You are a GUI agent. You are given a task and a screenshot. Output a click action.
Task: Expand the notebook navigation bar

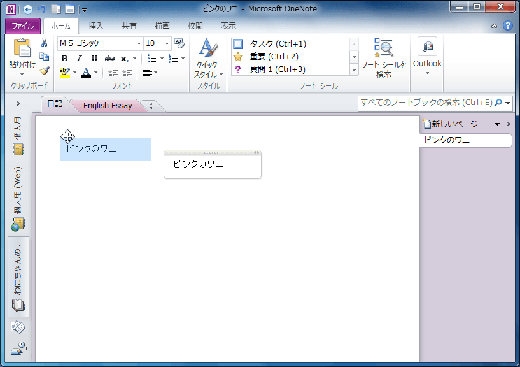[x=18, y=104]
